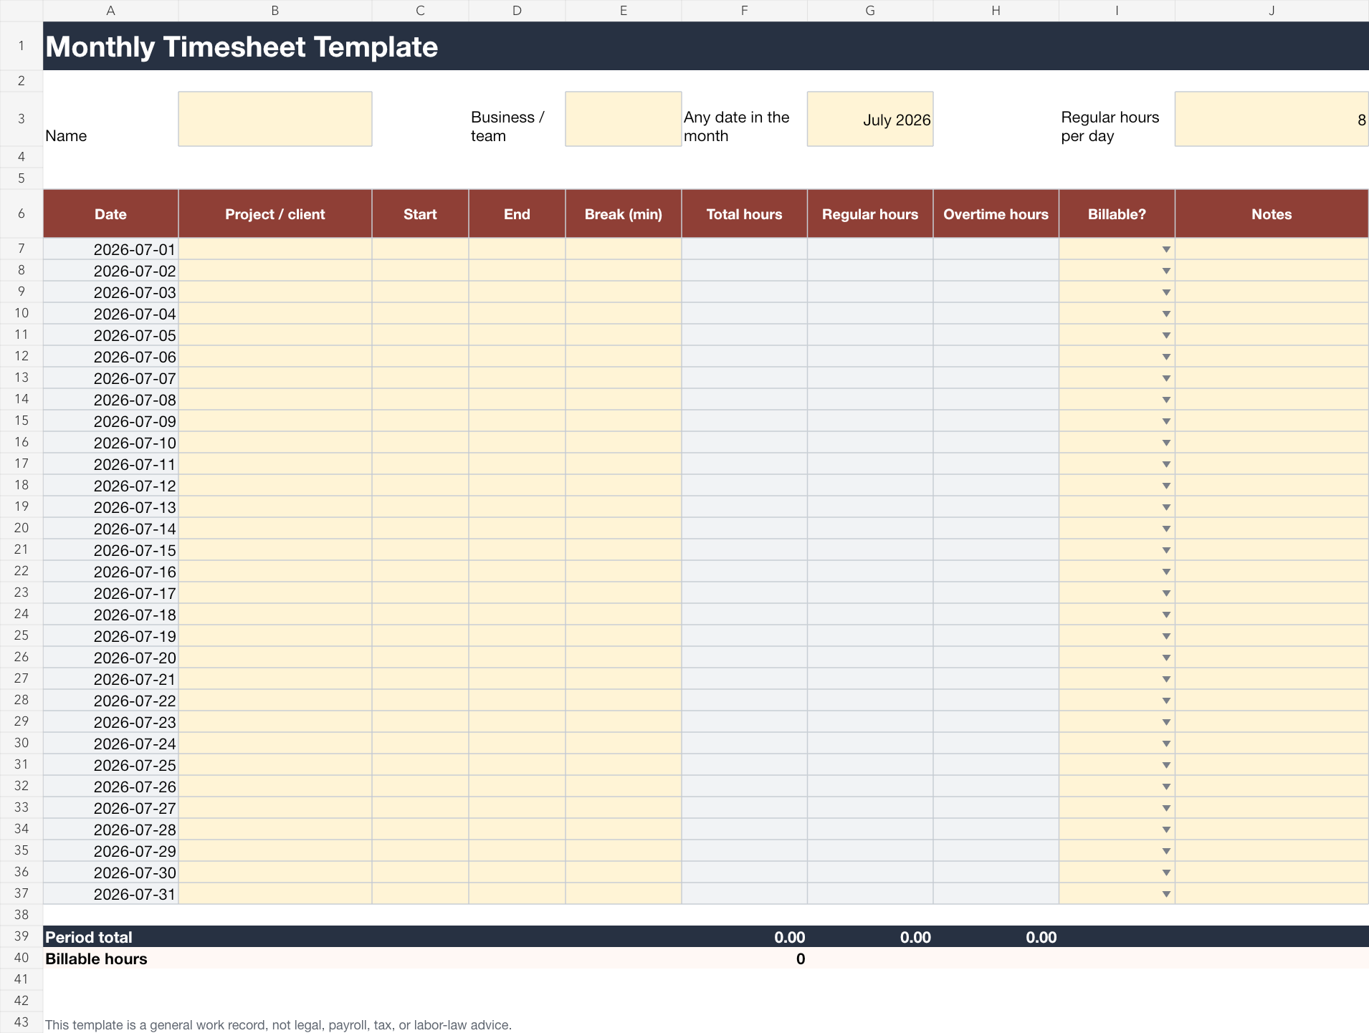The height and width of the screenshot is (1033, 1369).
Task: Click the Break (min) header cell
Action: tap(623, 213)
